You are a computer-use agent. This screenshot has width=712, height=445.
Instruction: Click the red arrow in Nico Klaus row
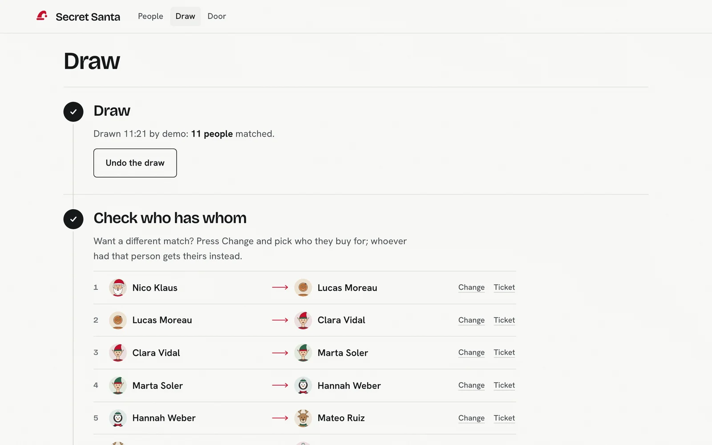click(280, 287)
